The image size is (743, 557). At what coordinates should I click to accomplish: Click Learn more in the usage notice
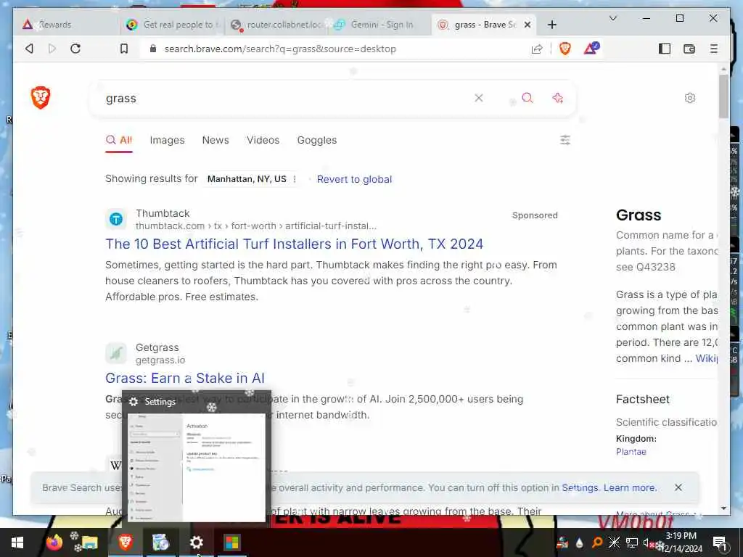pyautogui.click(x=631, y=487)
